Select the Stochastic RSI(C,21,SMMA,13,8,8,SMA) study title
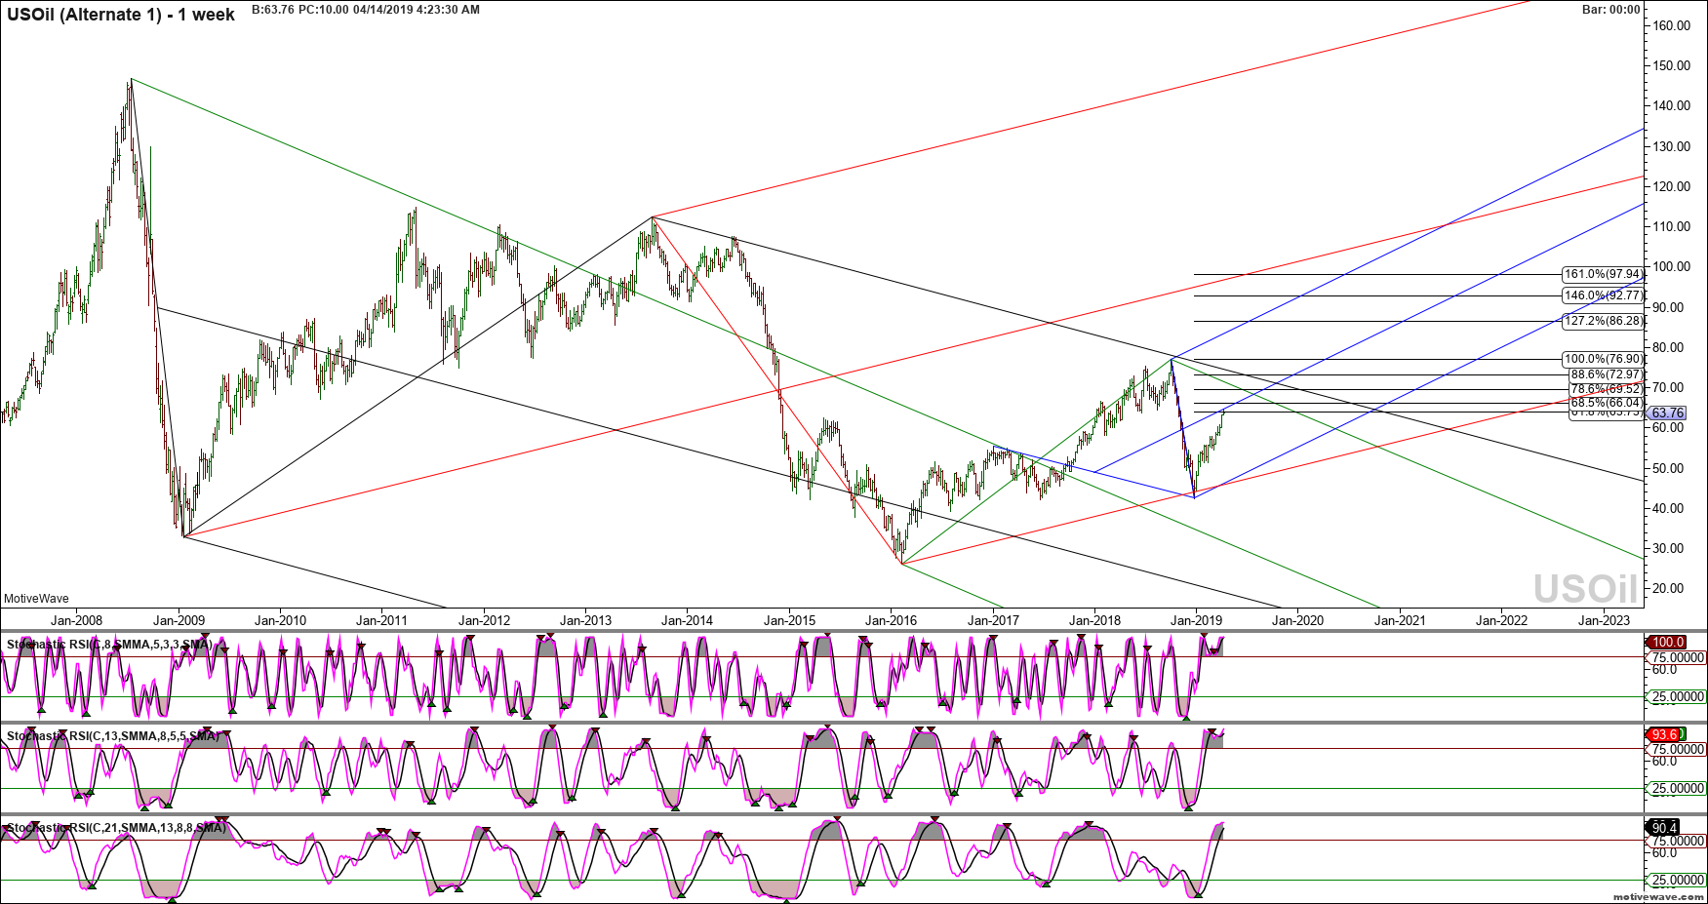The width and height of the screenshot is (1708, 904). click(x=116, y=828)
